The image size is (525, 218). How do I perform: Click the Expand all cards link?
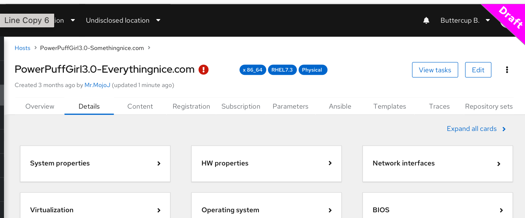coord(476,129)
